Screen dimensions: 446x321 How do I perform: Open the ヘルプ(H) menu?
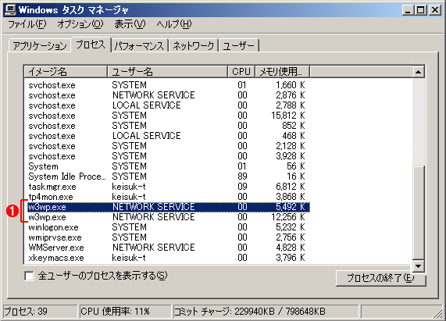coord(174,24)
